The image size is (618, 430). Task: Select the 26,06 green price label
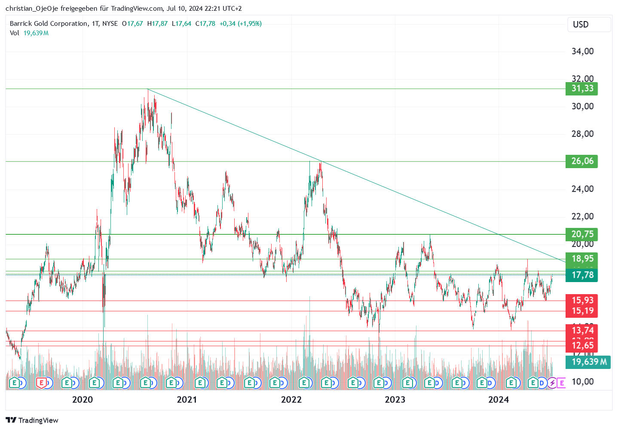point(582,161)
